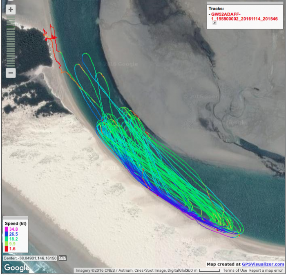The width and height of the screenshot is (286, 275).
Task: Click the Speed (kt) legend title
Action: [16, 223]
